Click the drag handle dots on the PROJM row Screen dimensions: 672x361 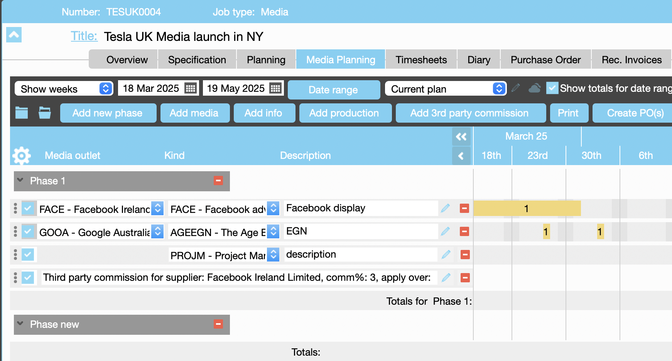(x=15, y=255)
